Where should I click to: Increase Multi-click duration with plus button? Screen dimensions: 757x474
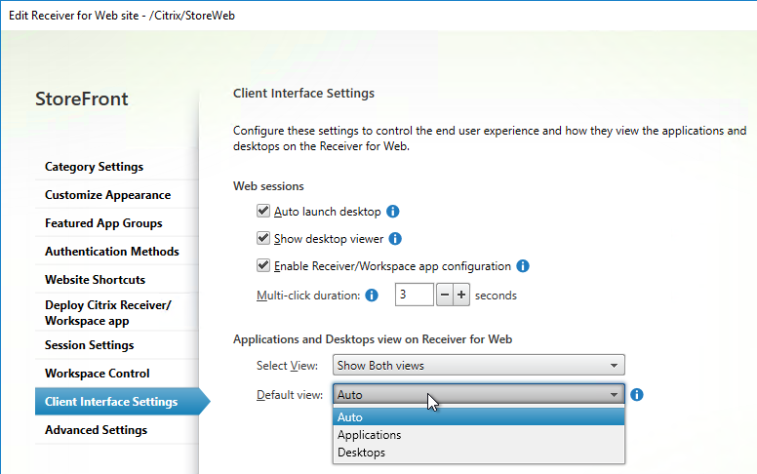[461, 295]
